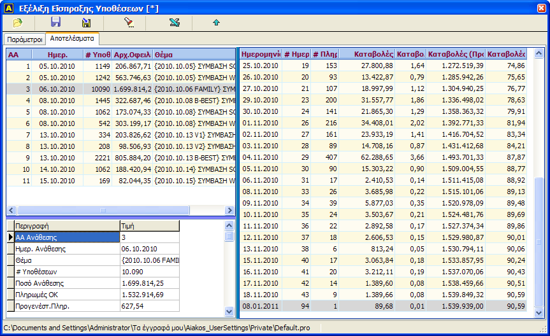Click the teal up arrow icon
Screen dimensions: 550x336
coord(216,23)
